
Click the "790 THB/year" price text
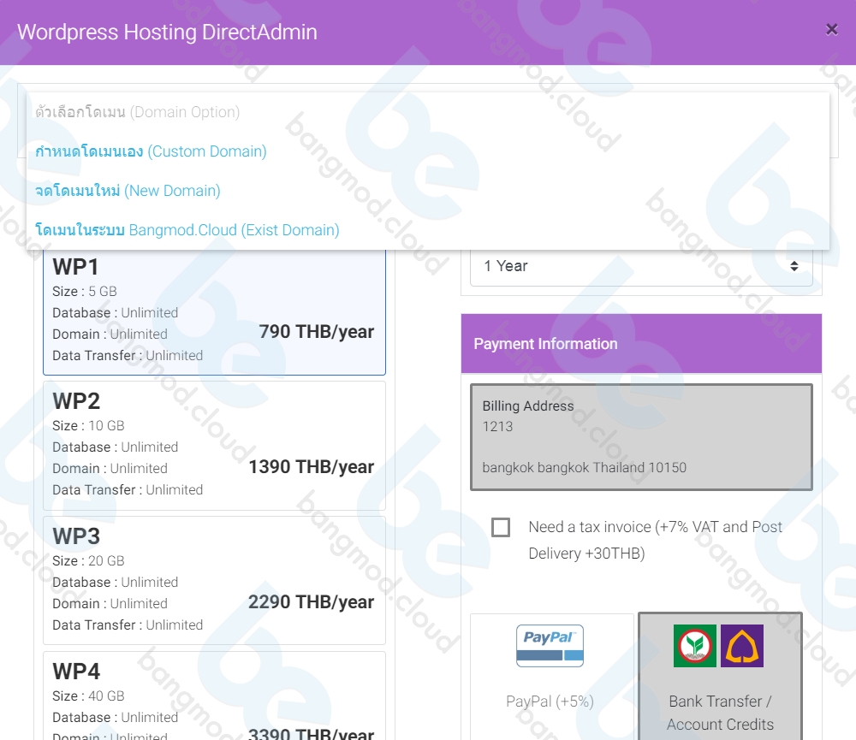click(x=317, y=332)
